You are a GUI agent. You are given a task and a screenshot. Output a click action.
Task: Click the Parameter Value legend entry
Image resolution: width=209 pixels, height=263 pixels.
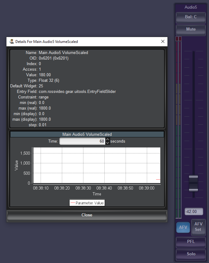pyautogui.click(x=87, y=203)
